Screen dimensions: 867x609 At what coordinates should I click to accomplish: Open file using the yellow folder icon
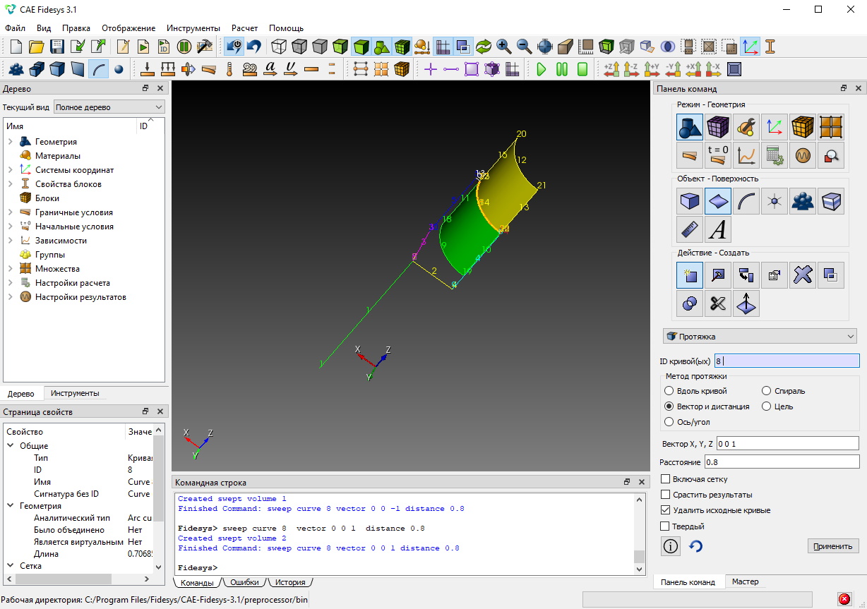37,47
